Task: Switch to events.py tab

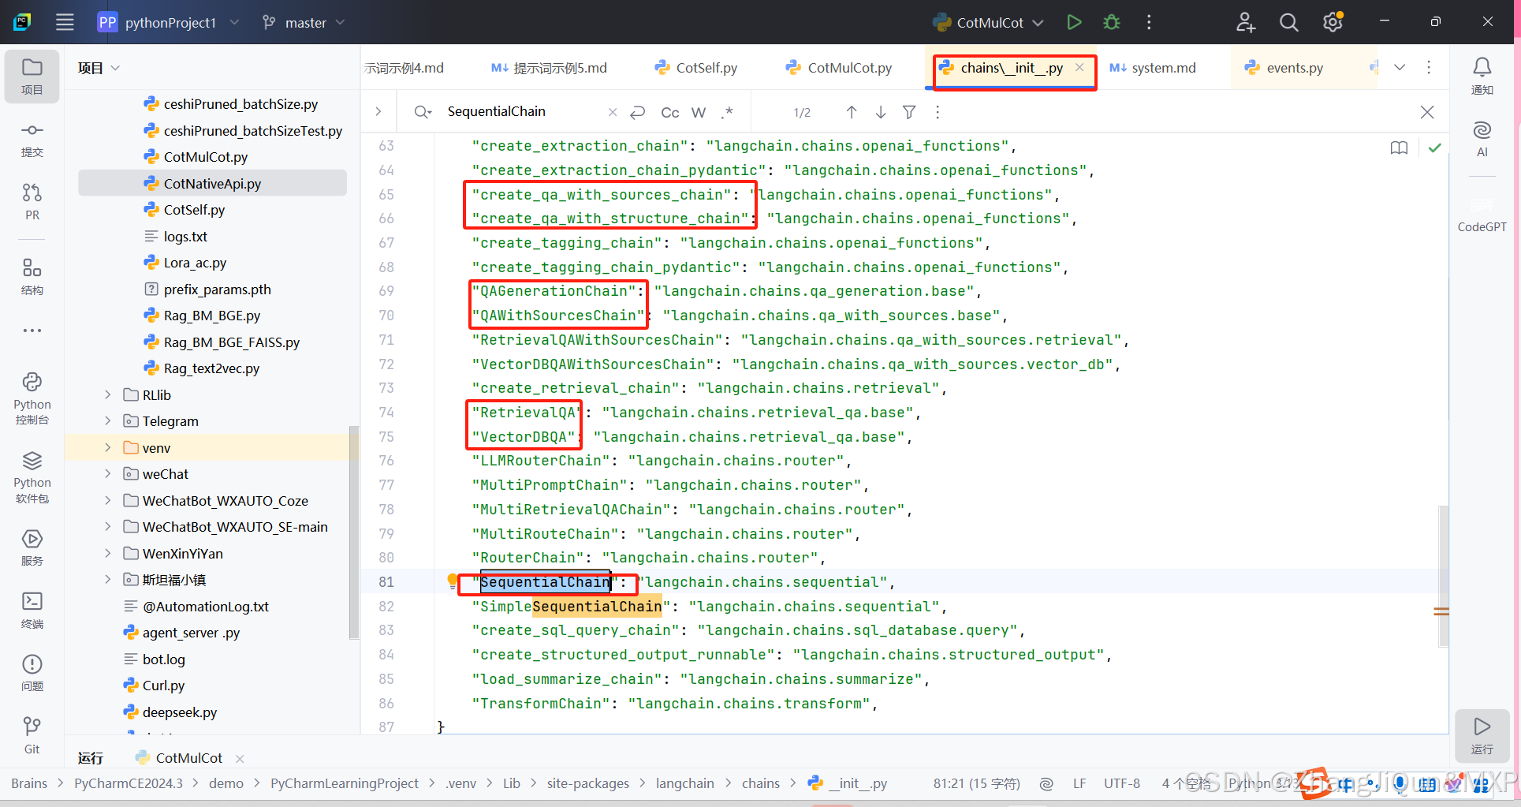Action: [1284, 68]
